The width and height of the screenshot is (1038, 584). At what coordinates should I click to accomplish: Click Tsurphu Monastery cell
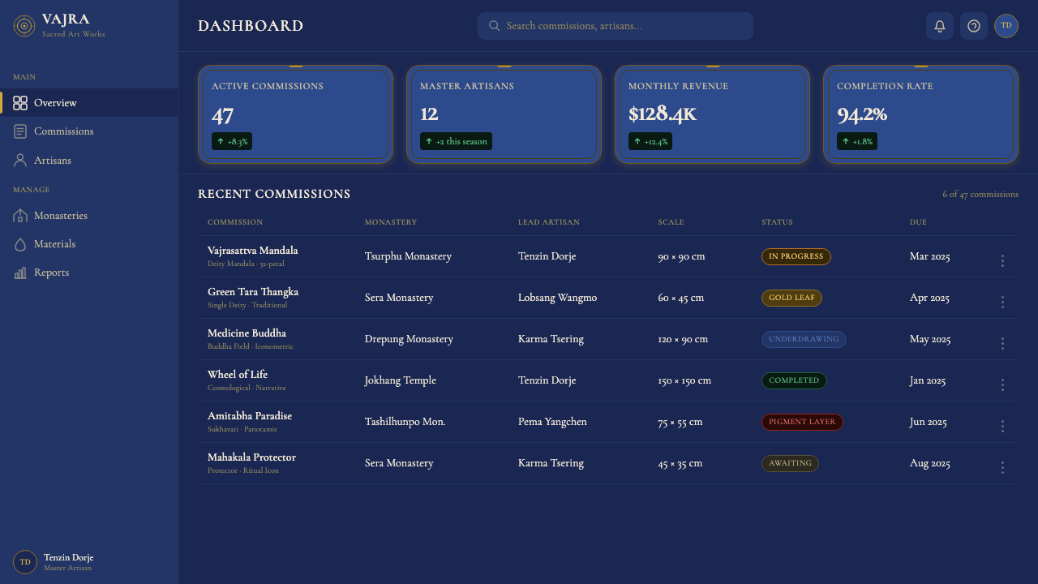click(408, 256)
